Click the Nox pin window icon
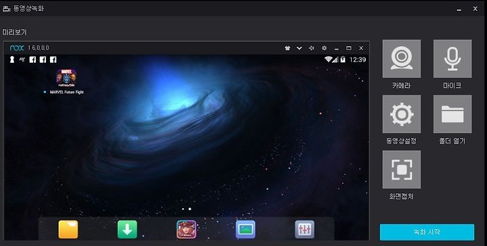The image size is (487, 246). click(311, 48)
